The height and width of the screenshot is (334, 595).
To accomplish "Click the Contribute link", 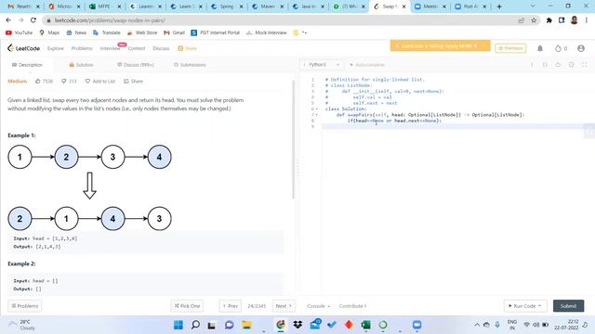I will coord(352,306).
